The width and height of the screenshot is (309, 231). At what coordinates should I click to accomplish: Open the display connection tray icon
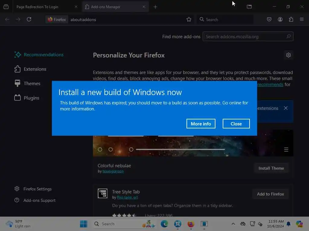click(x=252, y=224)
